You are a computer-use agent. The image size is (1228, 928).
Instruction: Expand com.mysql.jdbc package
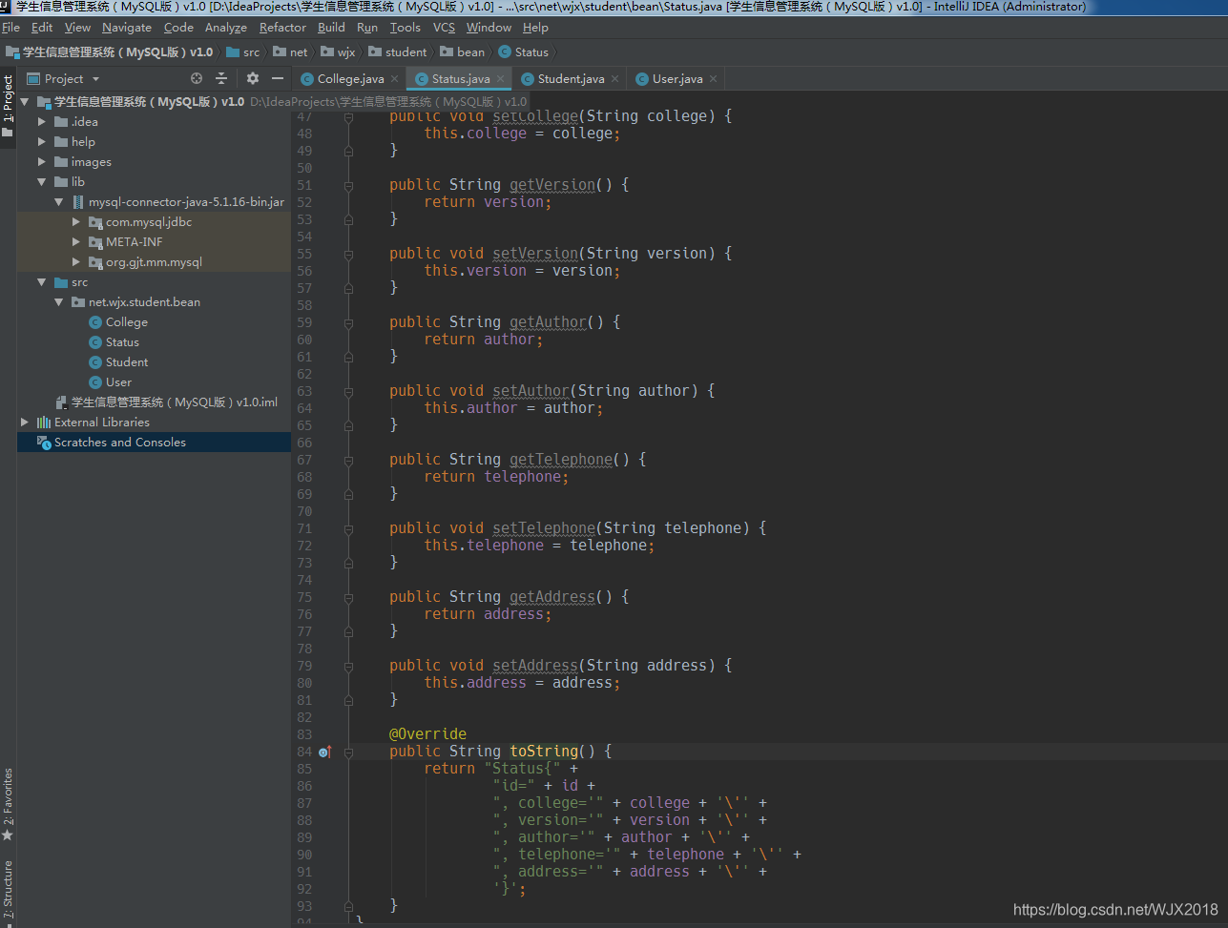point(76,222)
